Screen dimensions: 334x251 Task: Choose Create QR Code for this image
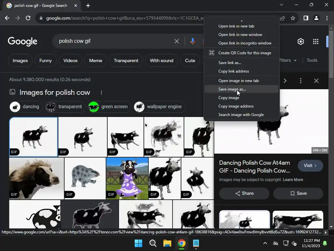click(x=242, y=53)
